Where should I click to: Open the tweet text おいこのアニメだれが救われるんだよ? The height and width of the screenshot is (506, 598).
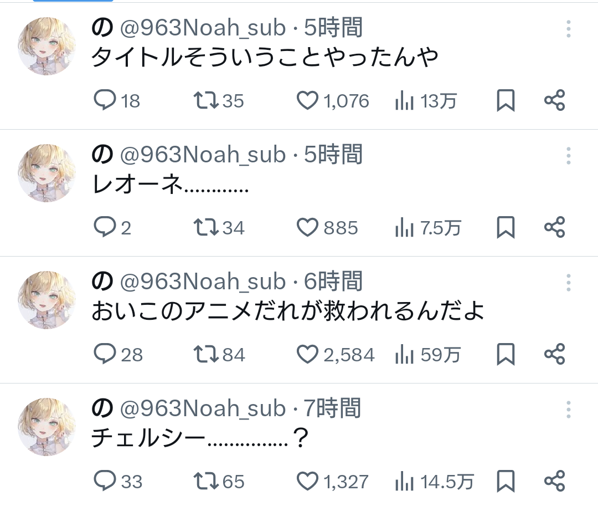click(x=287, y=311)
